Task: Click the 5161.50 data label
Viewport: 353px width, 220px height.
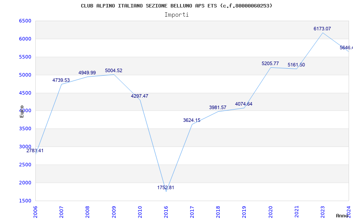Action: coord(296,65)
